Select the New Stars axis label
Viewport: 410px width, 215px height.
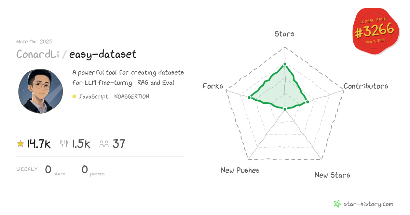pos(332,175)
